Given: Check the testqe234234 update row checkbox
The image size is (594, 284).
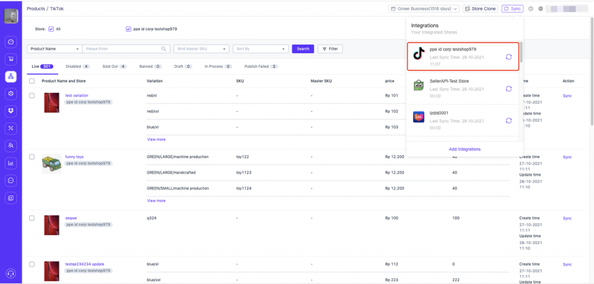Looking at the screenshot, I should coord(32,264).
